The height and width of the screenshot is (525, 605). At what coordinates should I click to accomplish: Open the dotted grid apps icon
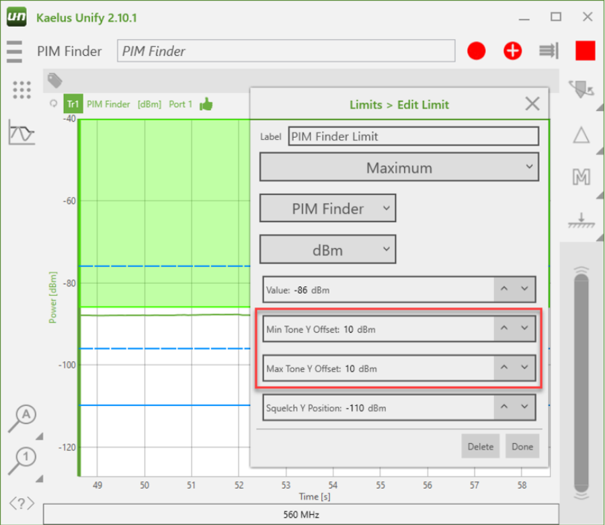[x=22, y=90]
